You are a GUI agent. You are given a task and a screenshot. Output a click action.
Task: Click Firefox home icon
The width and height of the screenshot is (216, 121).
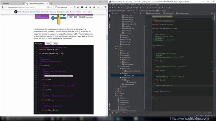[90, 7]
